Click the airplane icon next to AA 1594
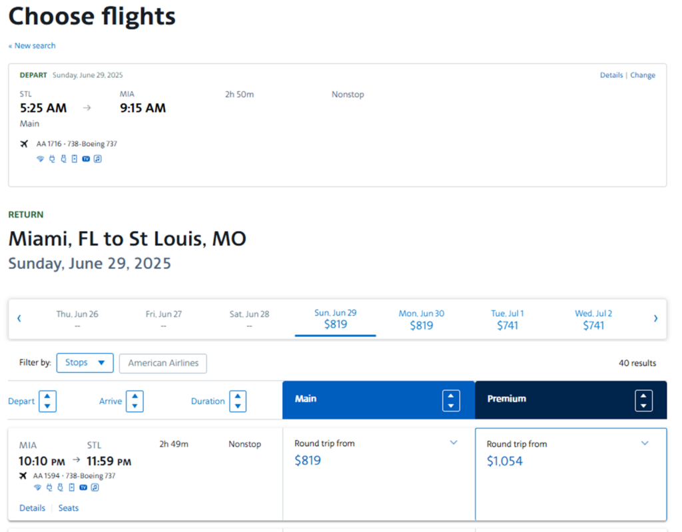682x532 pixels. pos(23,475)
